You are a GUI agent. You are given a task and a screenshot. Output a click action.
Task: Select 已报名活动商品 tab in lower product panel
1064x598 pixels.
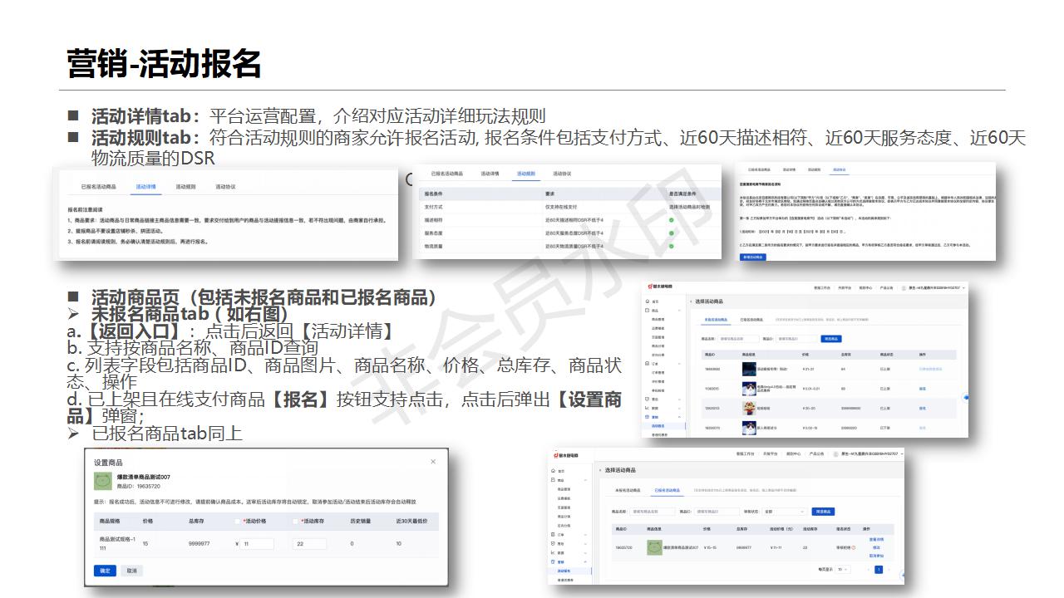click(x=667, y=490)
